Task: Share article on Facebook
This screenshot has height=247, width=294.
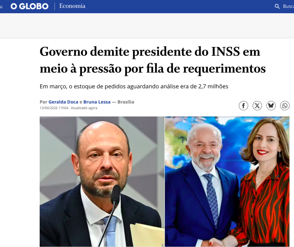Action: pyautogui.click(x=243, y=106)
